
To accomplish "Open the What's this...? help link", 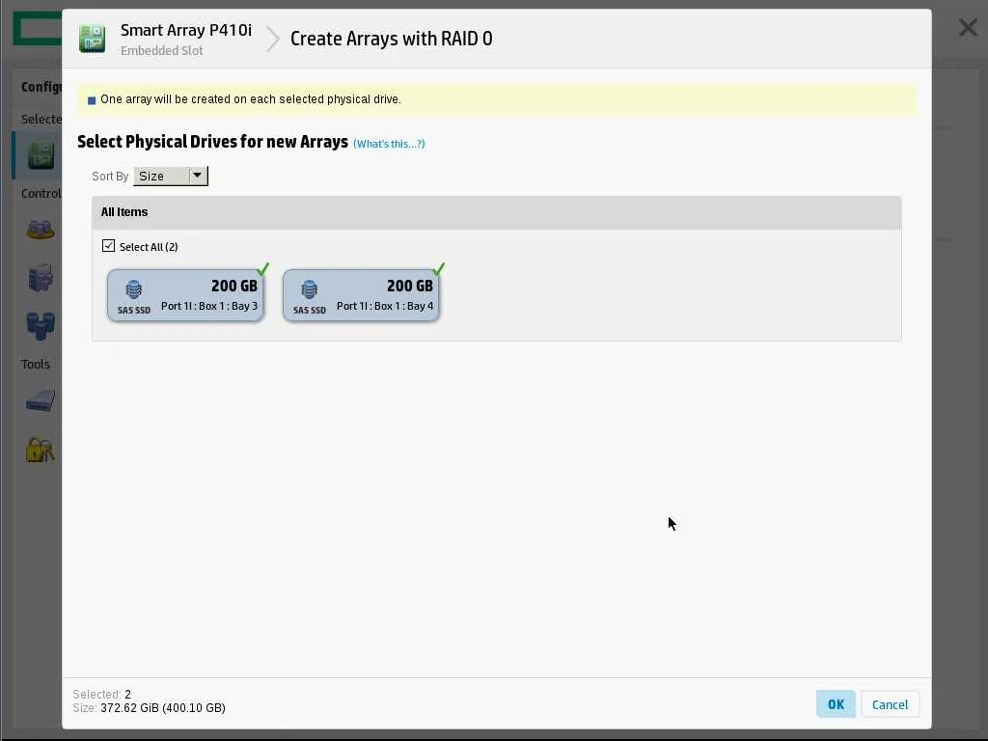I will [389, 144].
